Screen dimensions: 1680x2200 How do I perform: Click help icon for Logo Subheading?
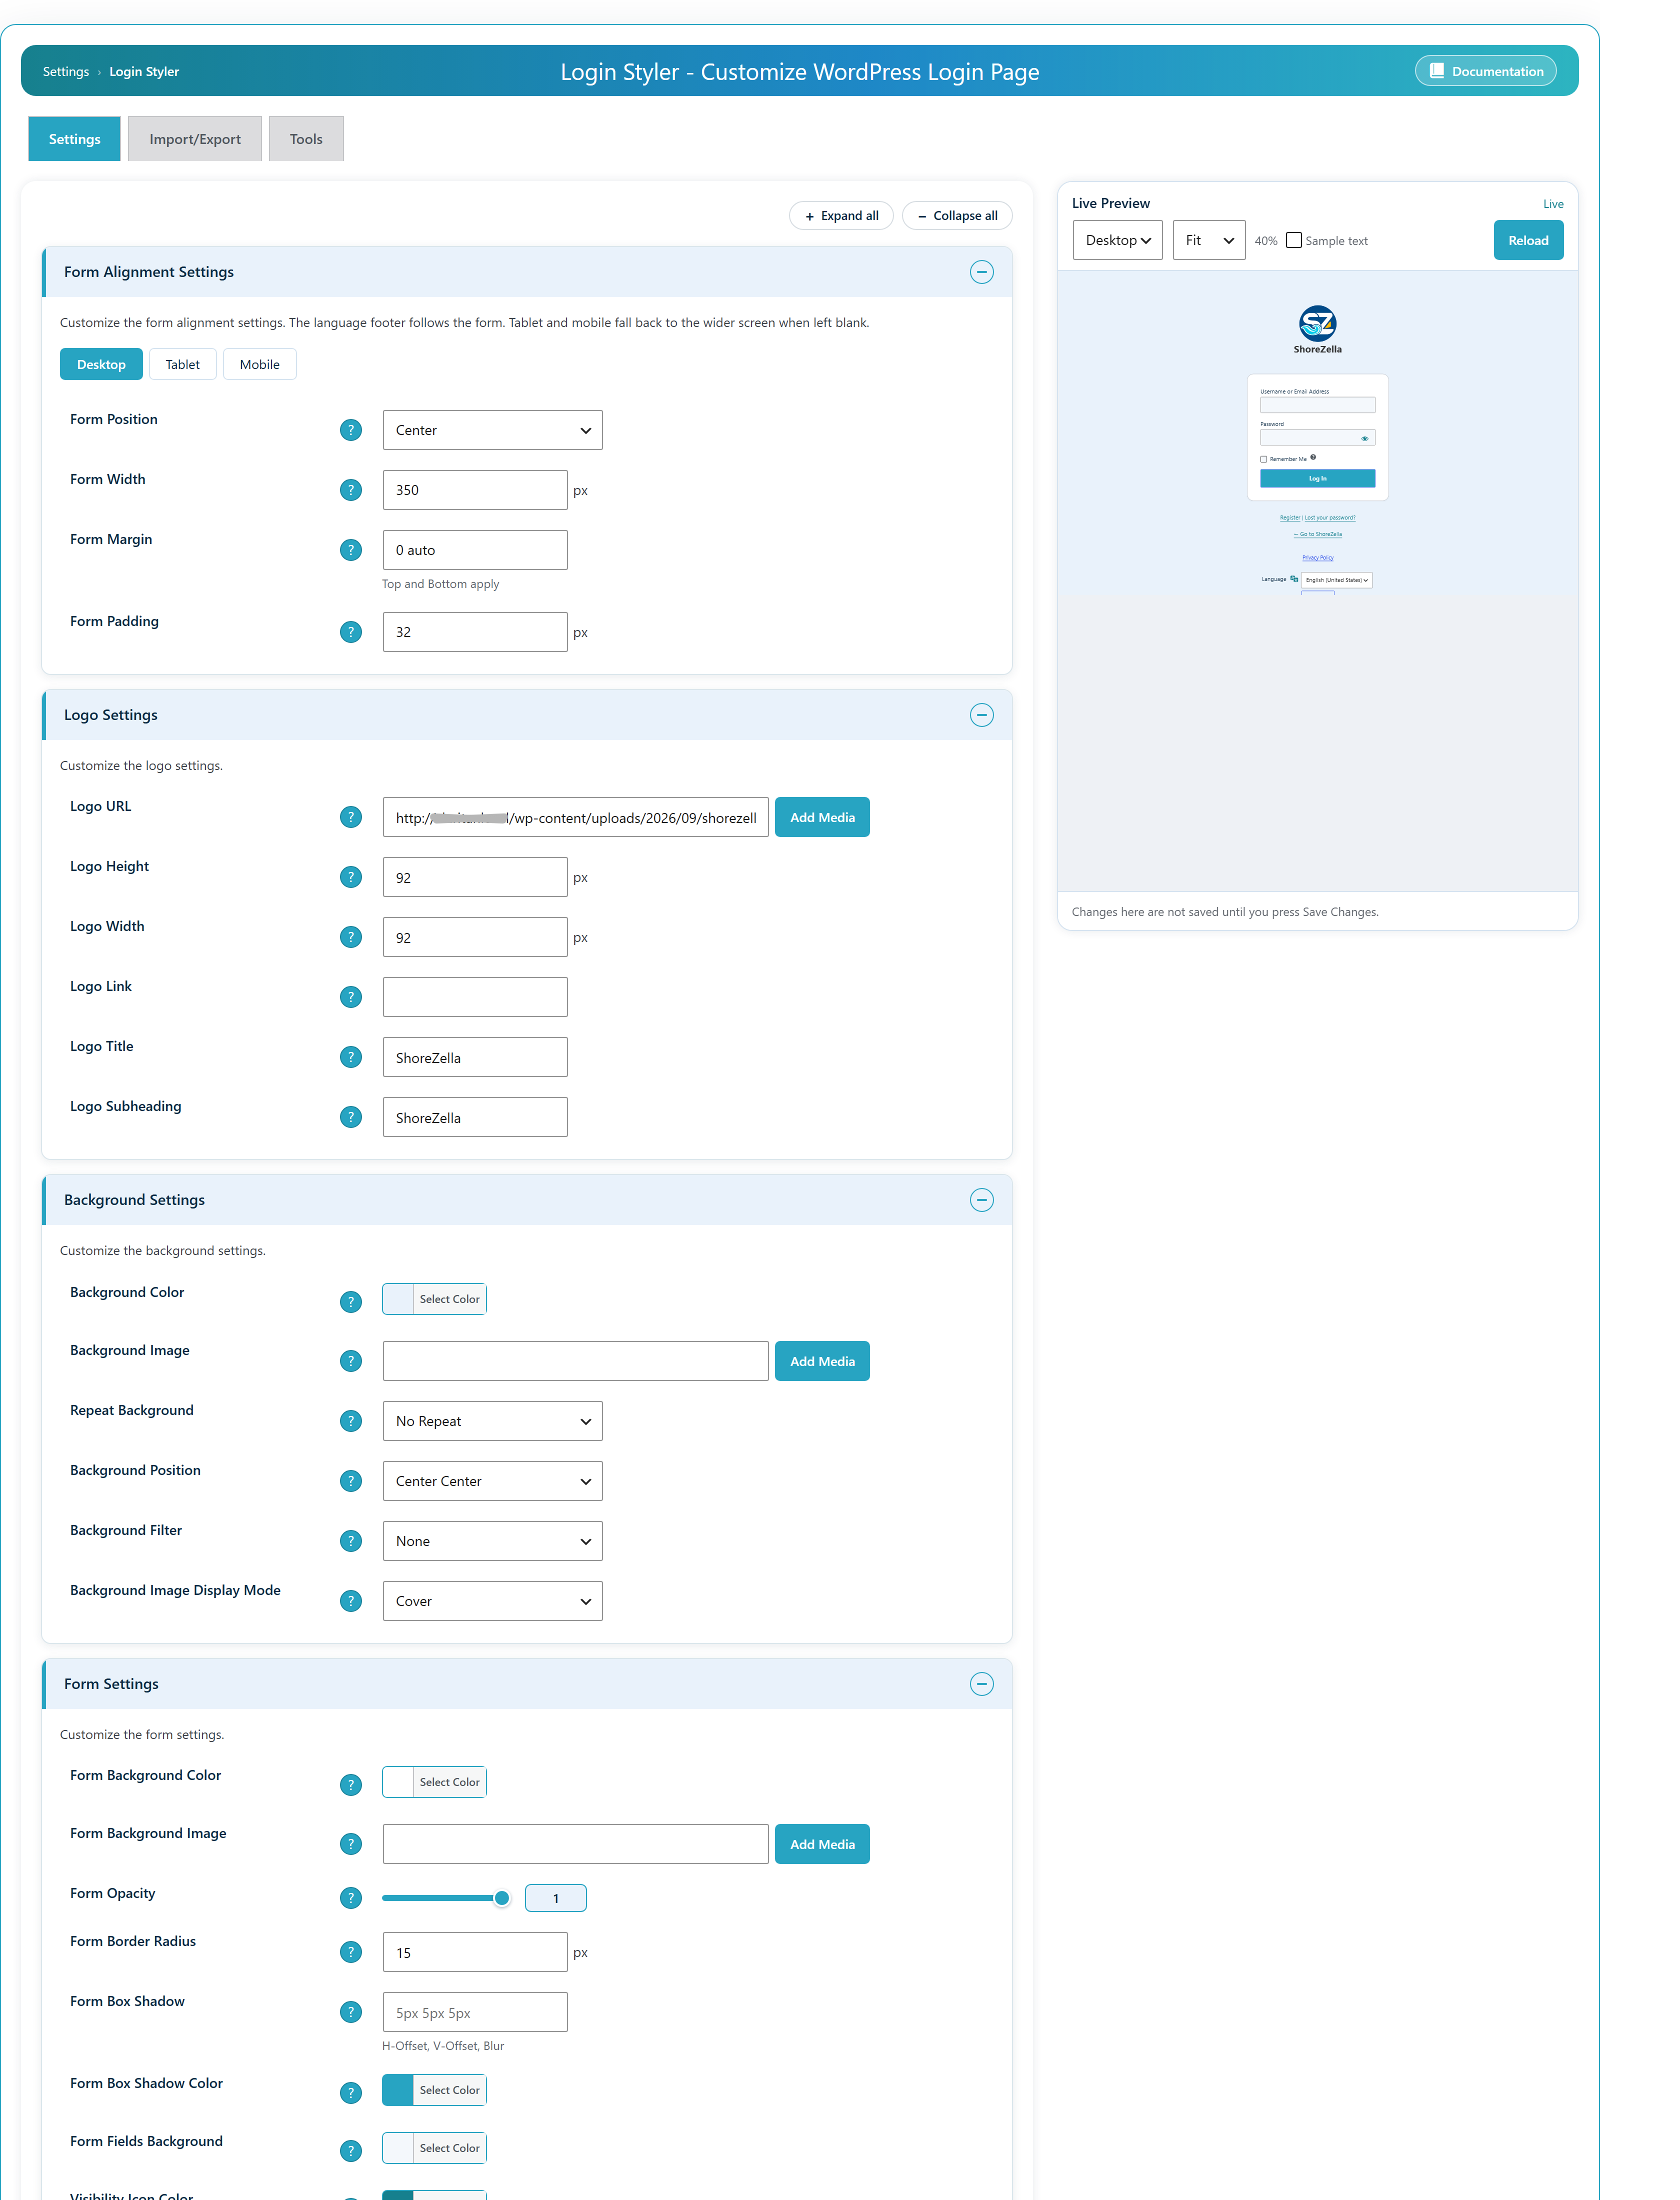coord(351,1117)
